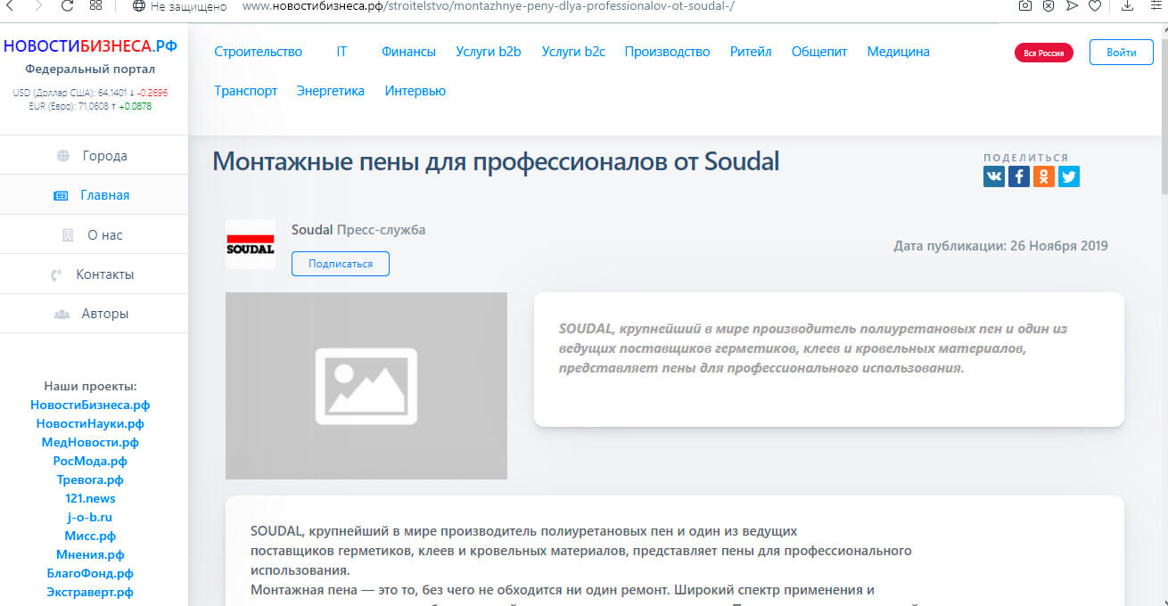Open the Ритейл category
The image size is (1168, 606).
click(x=751, y=52)
